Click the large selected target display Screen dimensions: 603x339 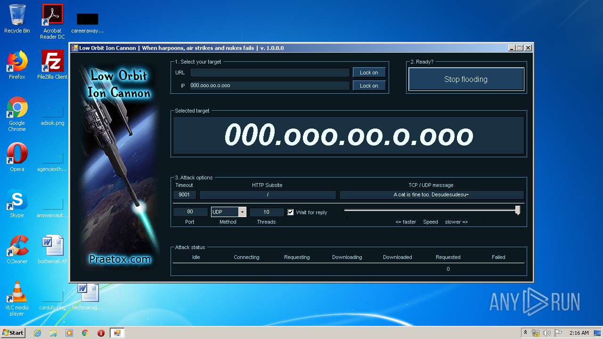tap(348, 136)
